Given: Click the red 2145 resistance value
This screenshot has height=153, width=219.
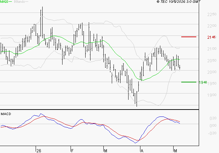Looking at the screenshot, I should coord(211,37).
